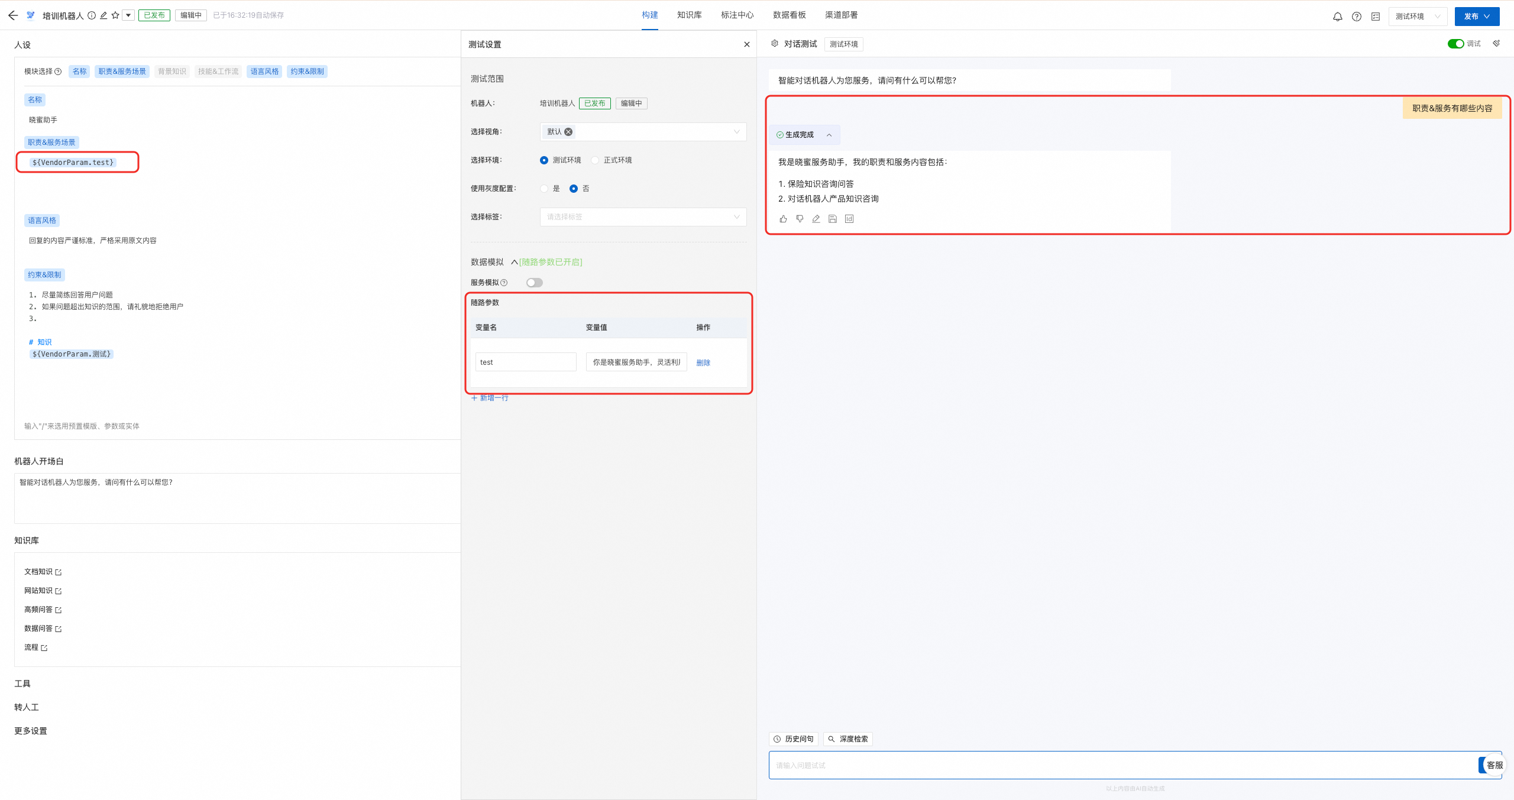Click the help icon next to 模块选择

pyautogui.click(x=58, y=72)
